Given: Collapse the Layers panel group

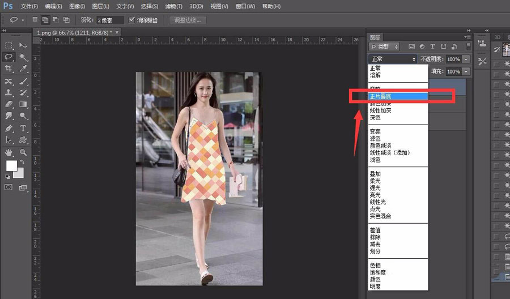Looking at the screenshot, I should point(469,30).
